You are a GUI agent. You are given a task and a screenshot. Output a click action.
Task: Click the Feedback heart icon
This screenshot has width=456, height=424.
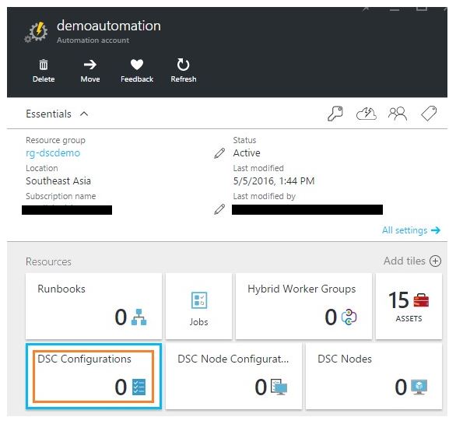point(137,65)
